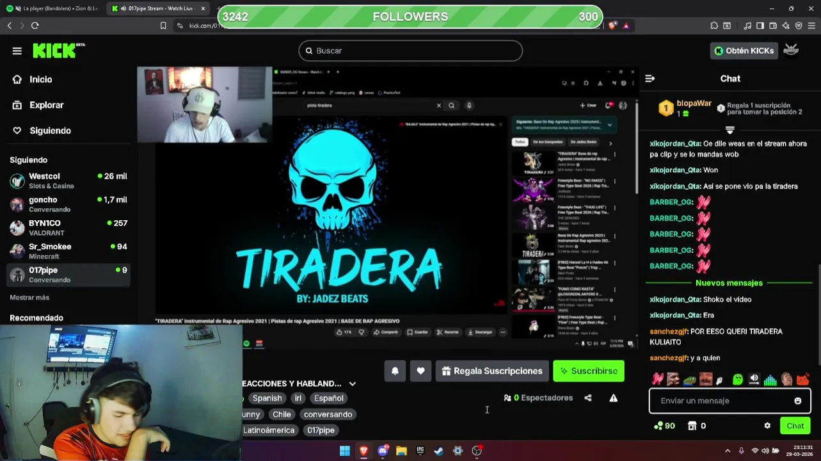Screen dimensions: 821x461
Task: Go to the KICK logo home
Action: pos(58,51)
